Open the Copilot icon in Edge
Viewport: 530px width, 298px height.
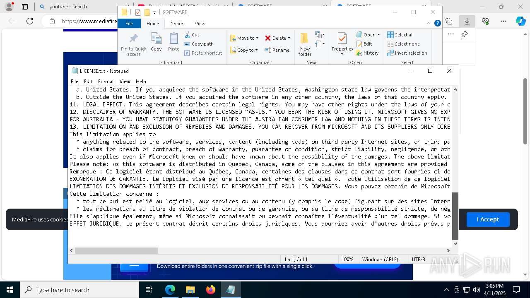click(x=520, y=21)
